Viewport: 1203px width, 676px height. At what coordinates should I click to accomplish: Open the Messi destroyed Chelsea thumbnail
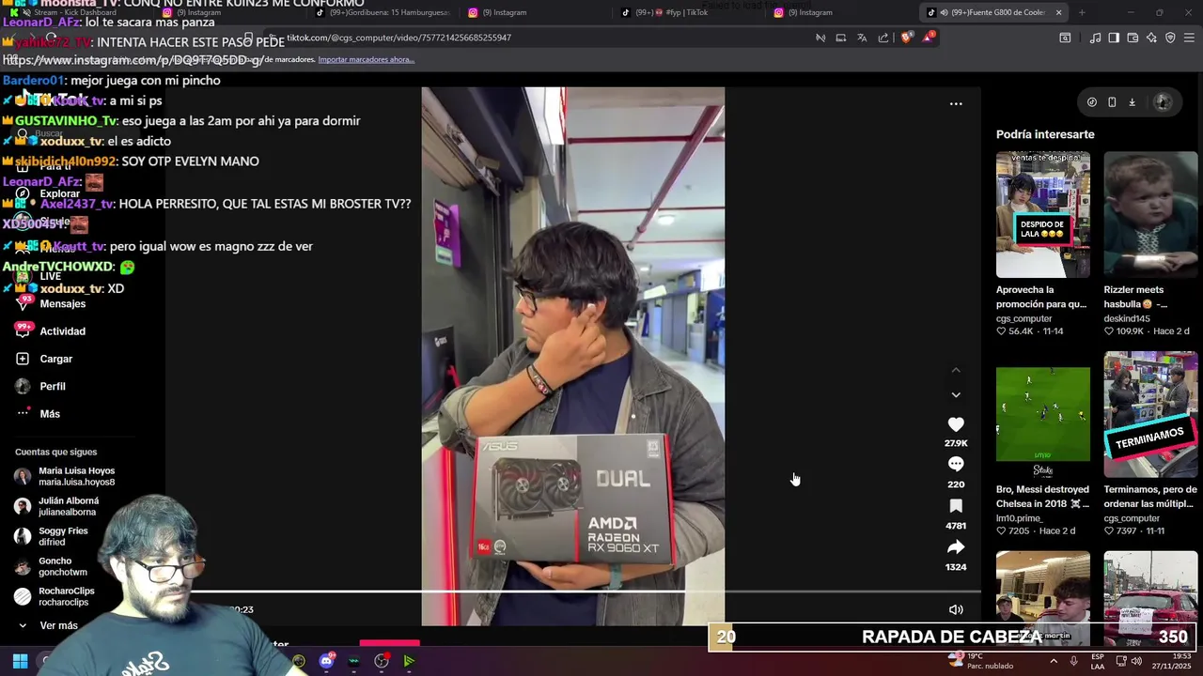point(1043,414)
